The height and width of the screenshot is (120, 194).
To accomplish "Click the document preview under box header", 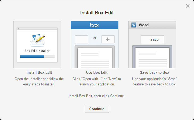I will coord(95,57).
